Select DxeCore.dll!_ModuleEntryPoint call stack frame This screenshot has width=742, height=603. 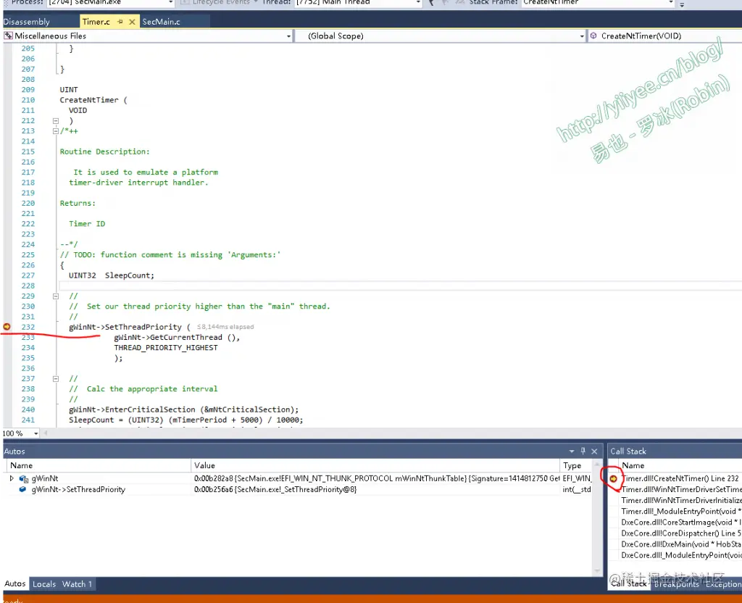pos(681,555)
